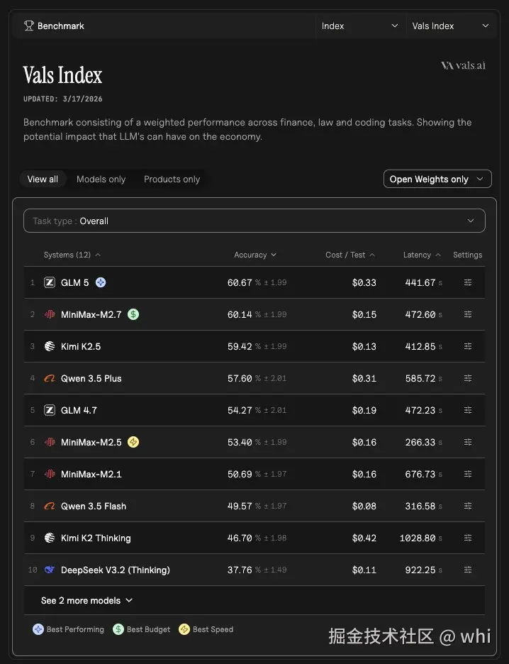Open settings icon for GLM 5 row
The height and width of the screenshot is (664, 509).
coord(468,282)
